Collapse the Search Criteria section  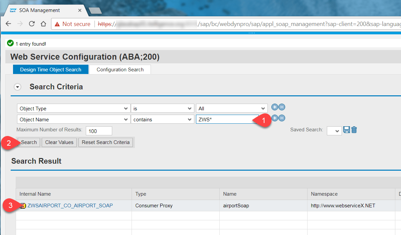tap(17, 87)
